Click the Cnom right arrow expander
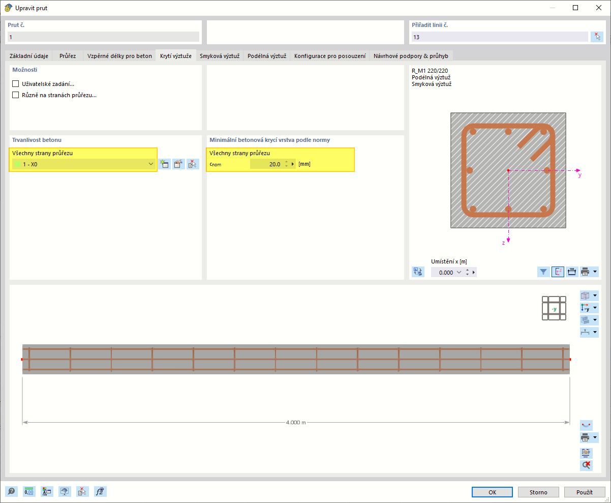The image size is (611, 503). pos(293,164)
